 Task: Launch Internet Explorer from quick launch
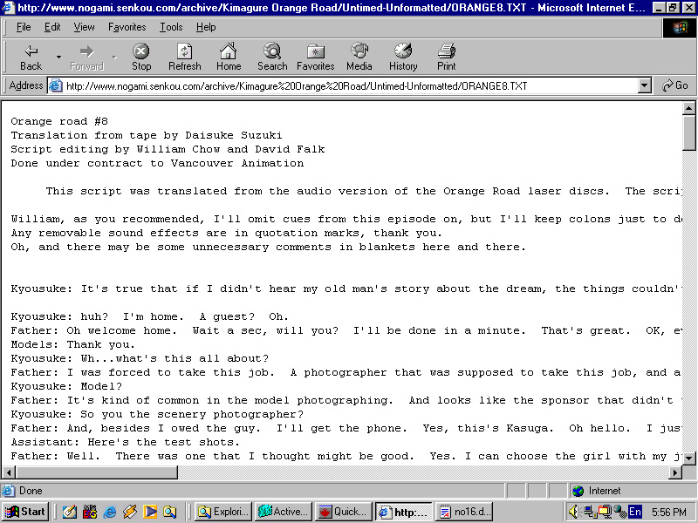pyautogui.click(x=110, y=513)
